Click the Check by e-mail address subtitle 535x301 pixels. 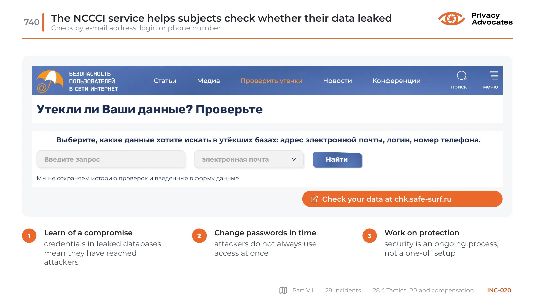136,28
